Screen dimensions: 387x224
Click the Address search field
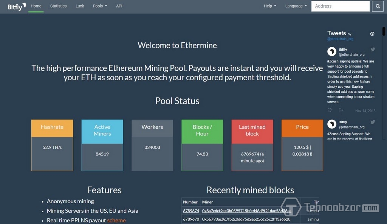tap(341, 6)
